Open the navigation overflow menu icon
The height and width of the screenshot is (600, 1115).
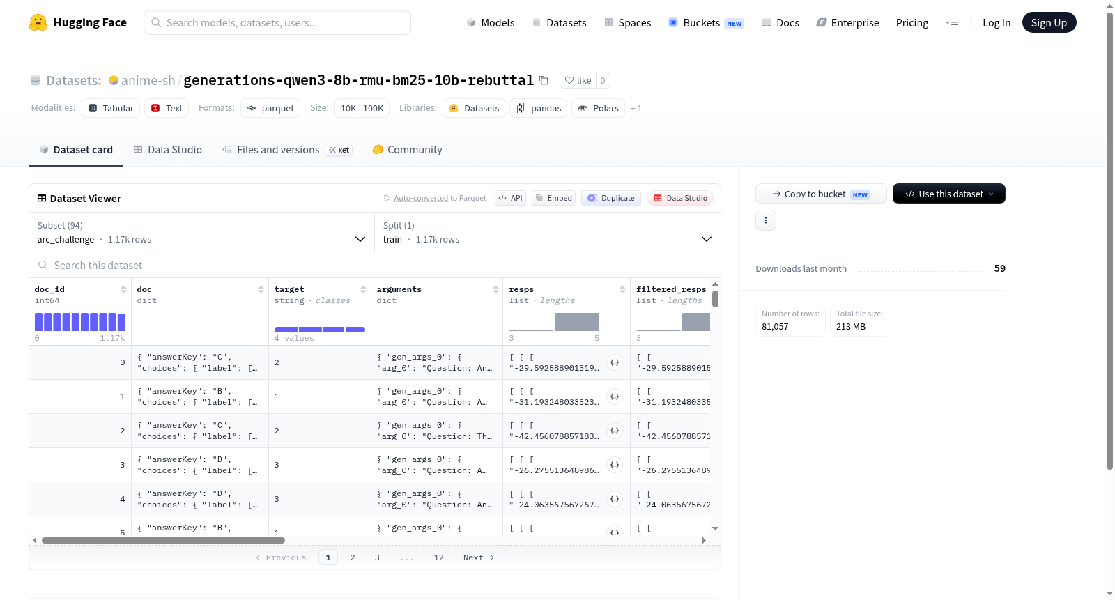(951, 22)
